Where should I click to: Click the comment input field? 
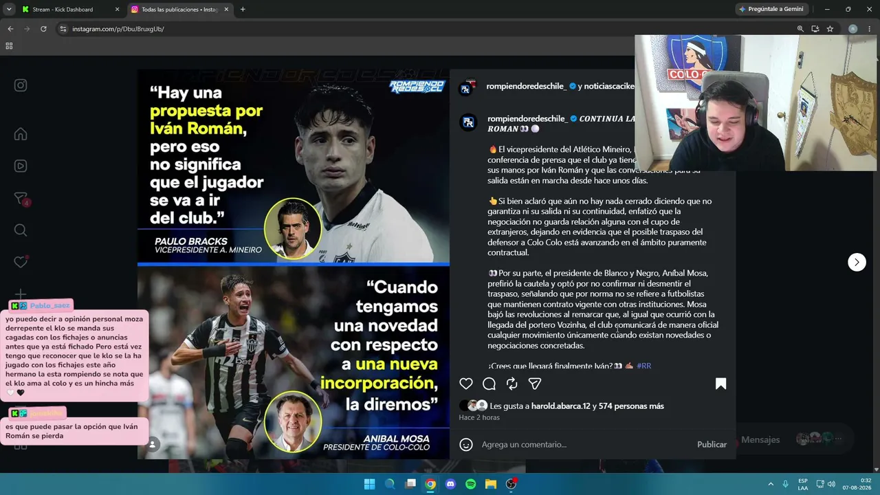pos(584,445)
